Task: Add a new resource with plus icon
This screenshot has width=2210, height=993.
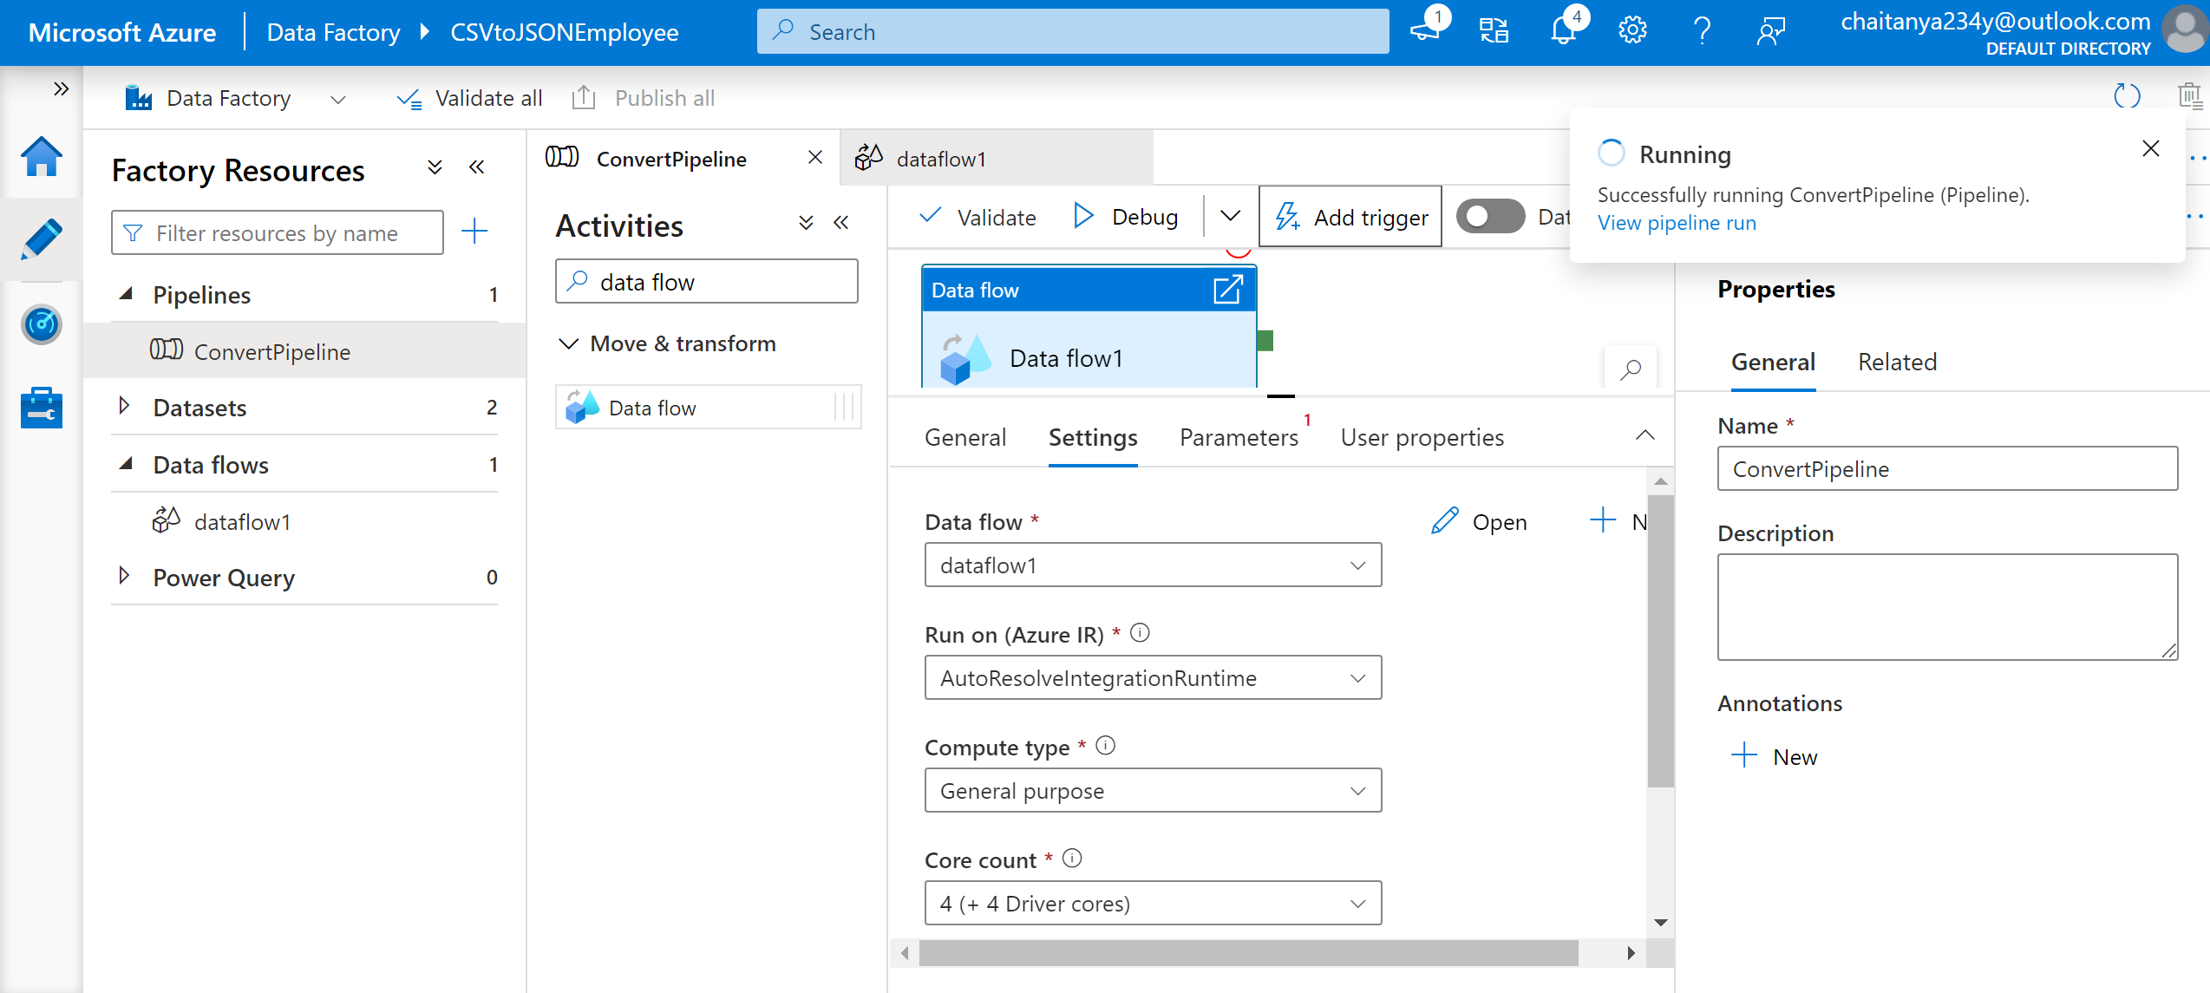Action: [x=474, y=232]
